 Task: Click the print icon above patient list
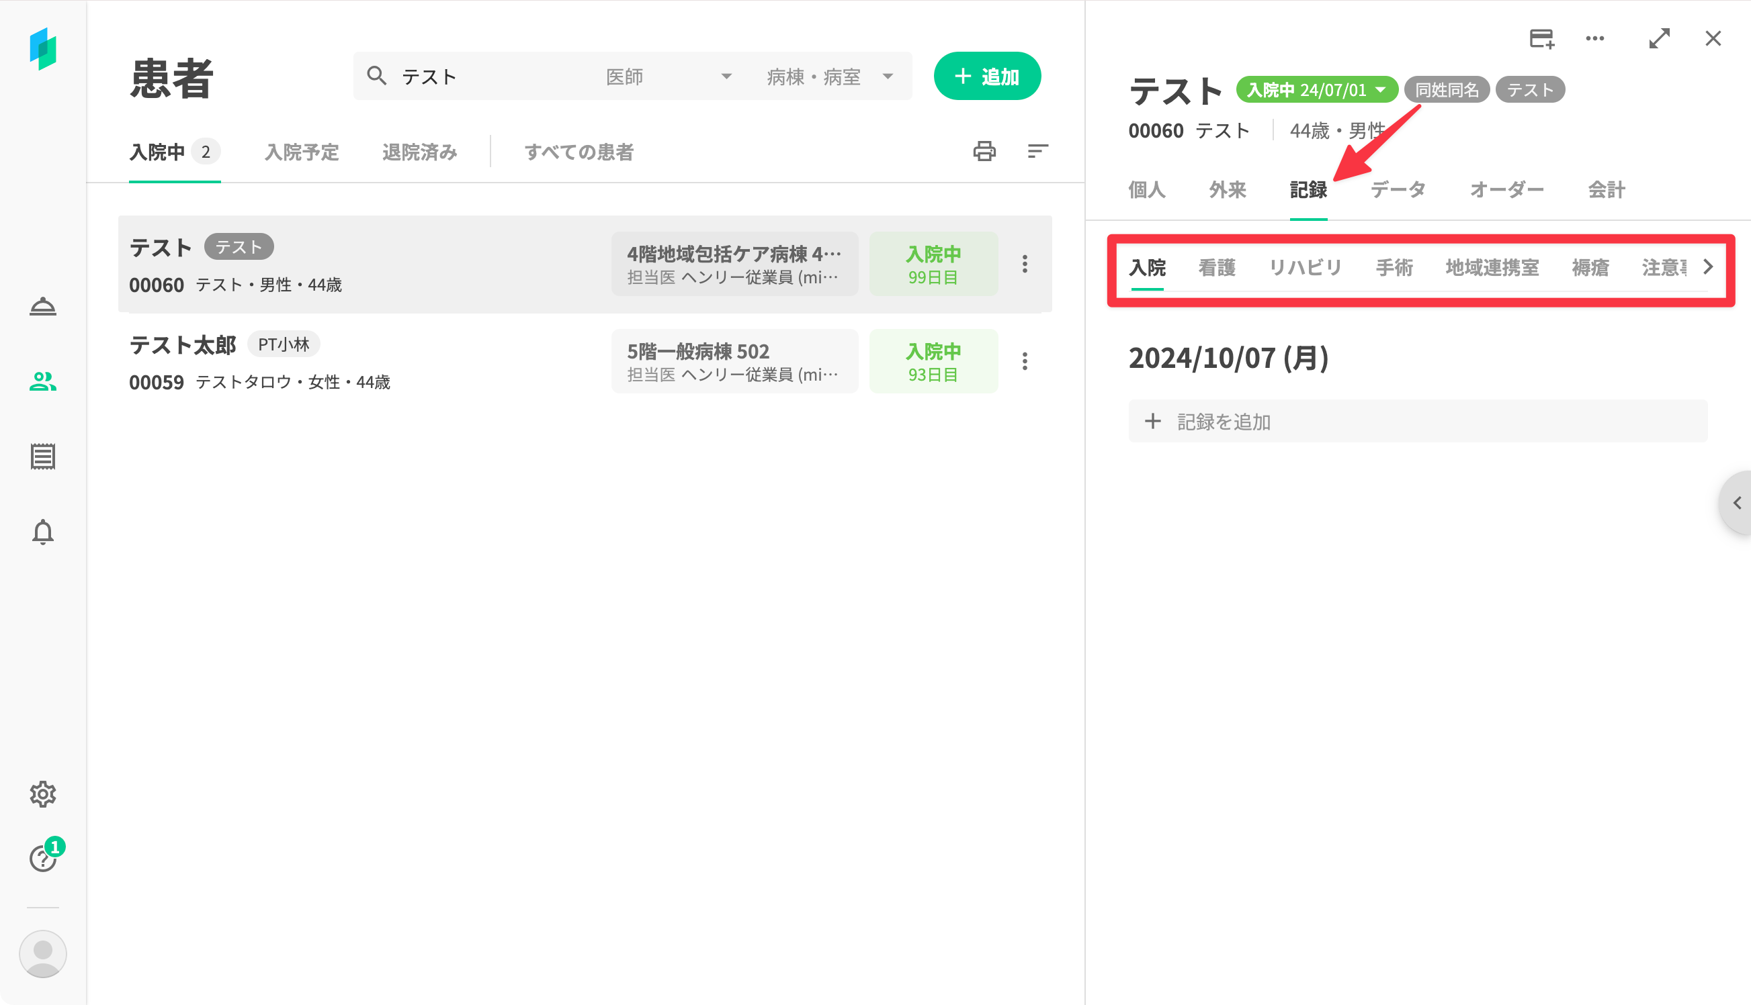(x=984, y=151)
